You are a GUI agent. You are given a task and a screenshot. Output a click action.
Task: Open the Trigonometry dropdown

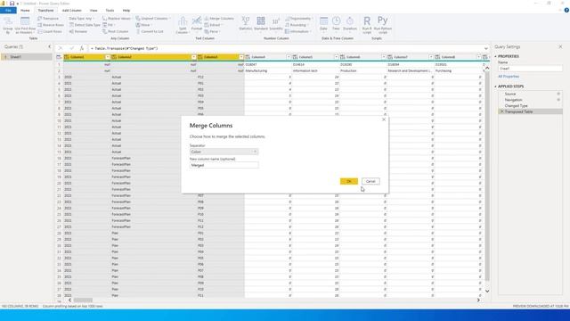click(298, 18)
